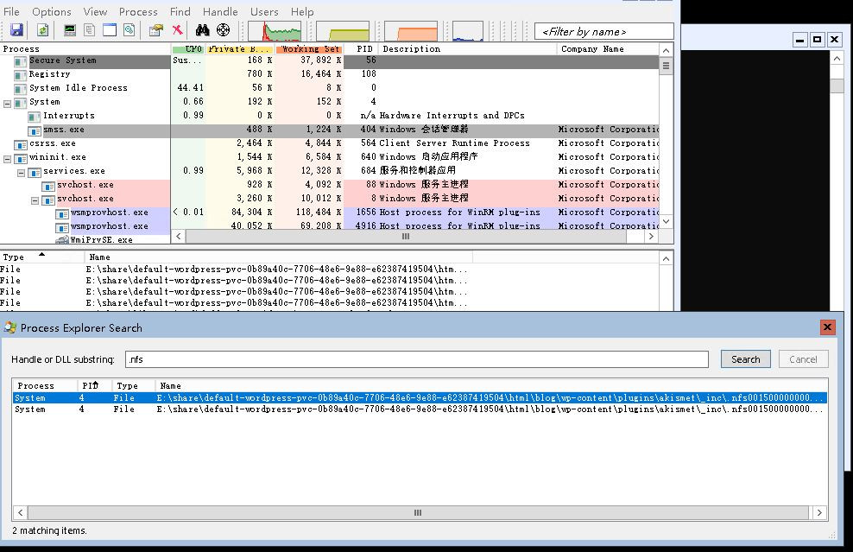Open the Properties toolbar icon
This screenshot has height=552, width=853.
(156, 30)
